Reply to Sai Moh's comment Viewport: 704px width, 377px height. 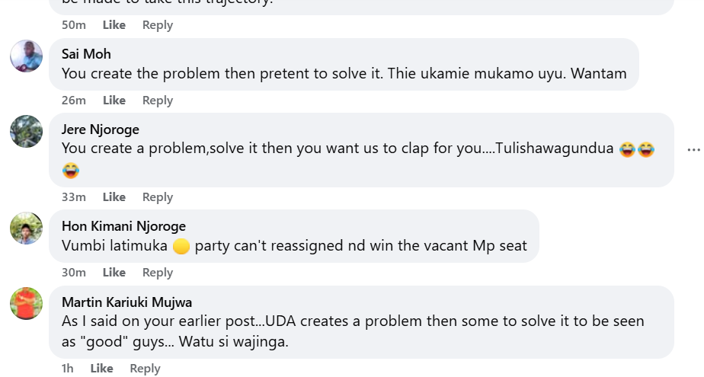point(158,101)
